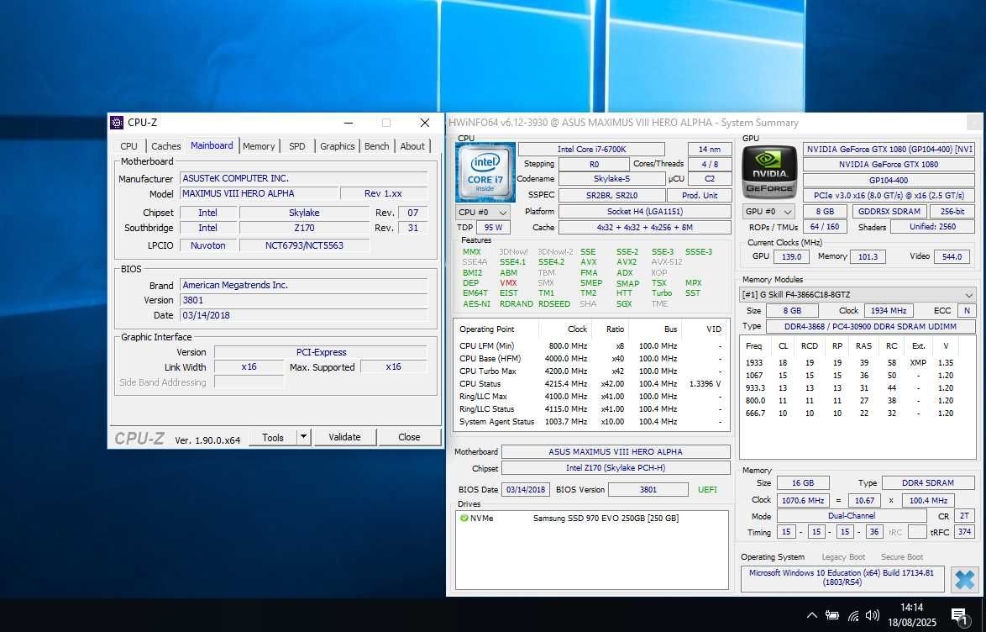Open the network Wi-Fi tray icon
986x632 pixels.
(853, 615)
